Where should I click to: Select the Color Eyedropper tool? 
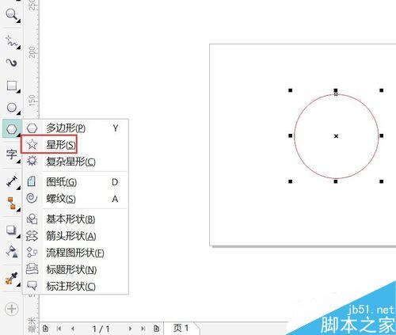pyautogui.click(x=11, y=279)
